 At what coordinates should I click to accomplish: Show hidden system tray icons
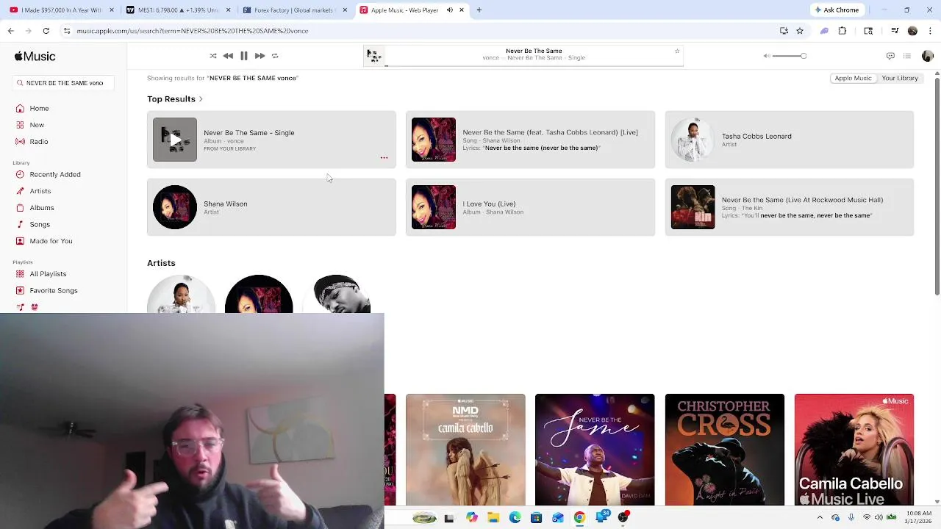click(820, 518)
